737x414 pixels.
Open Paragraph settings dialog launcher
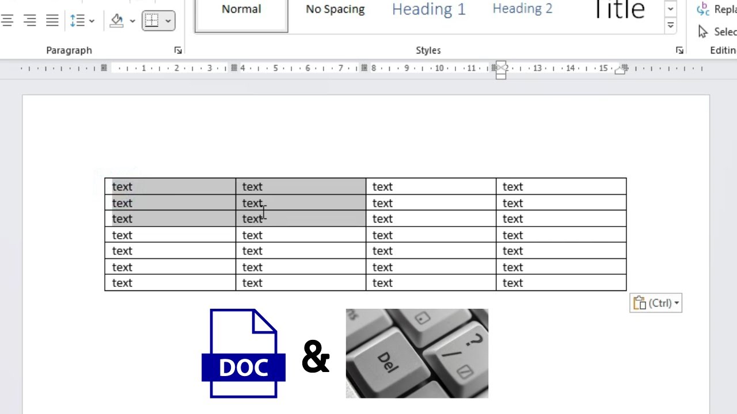tap(178, 51)
